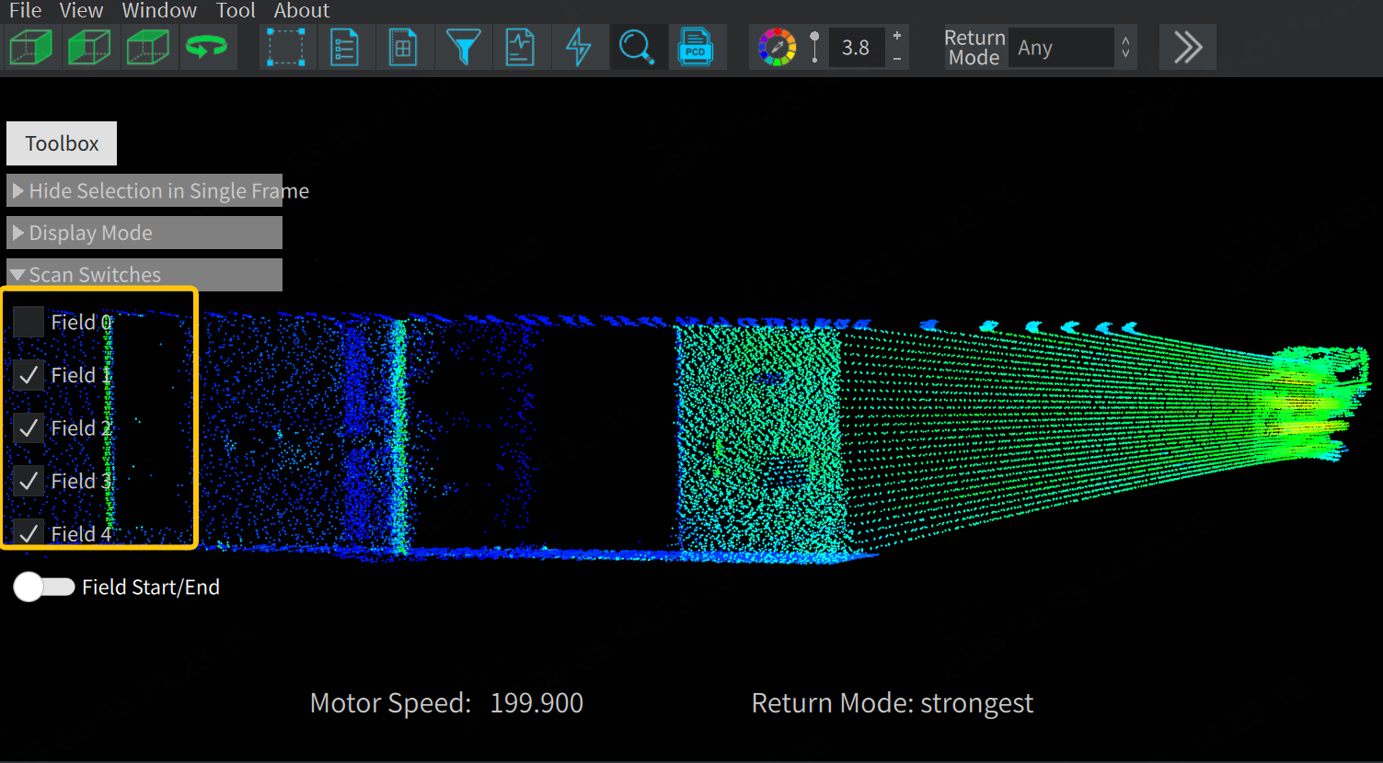
Task: Select the third green cube view icon
Action: (148, 47)
